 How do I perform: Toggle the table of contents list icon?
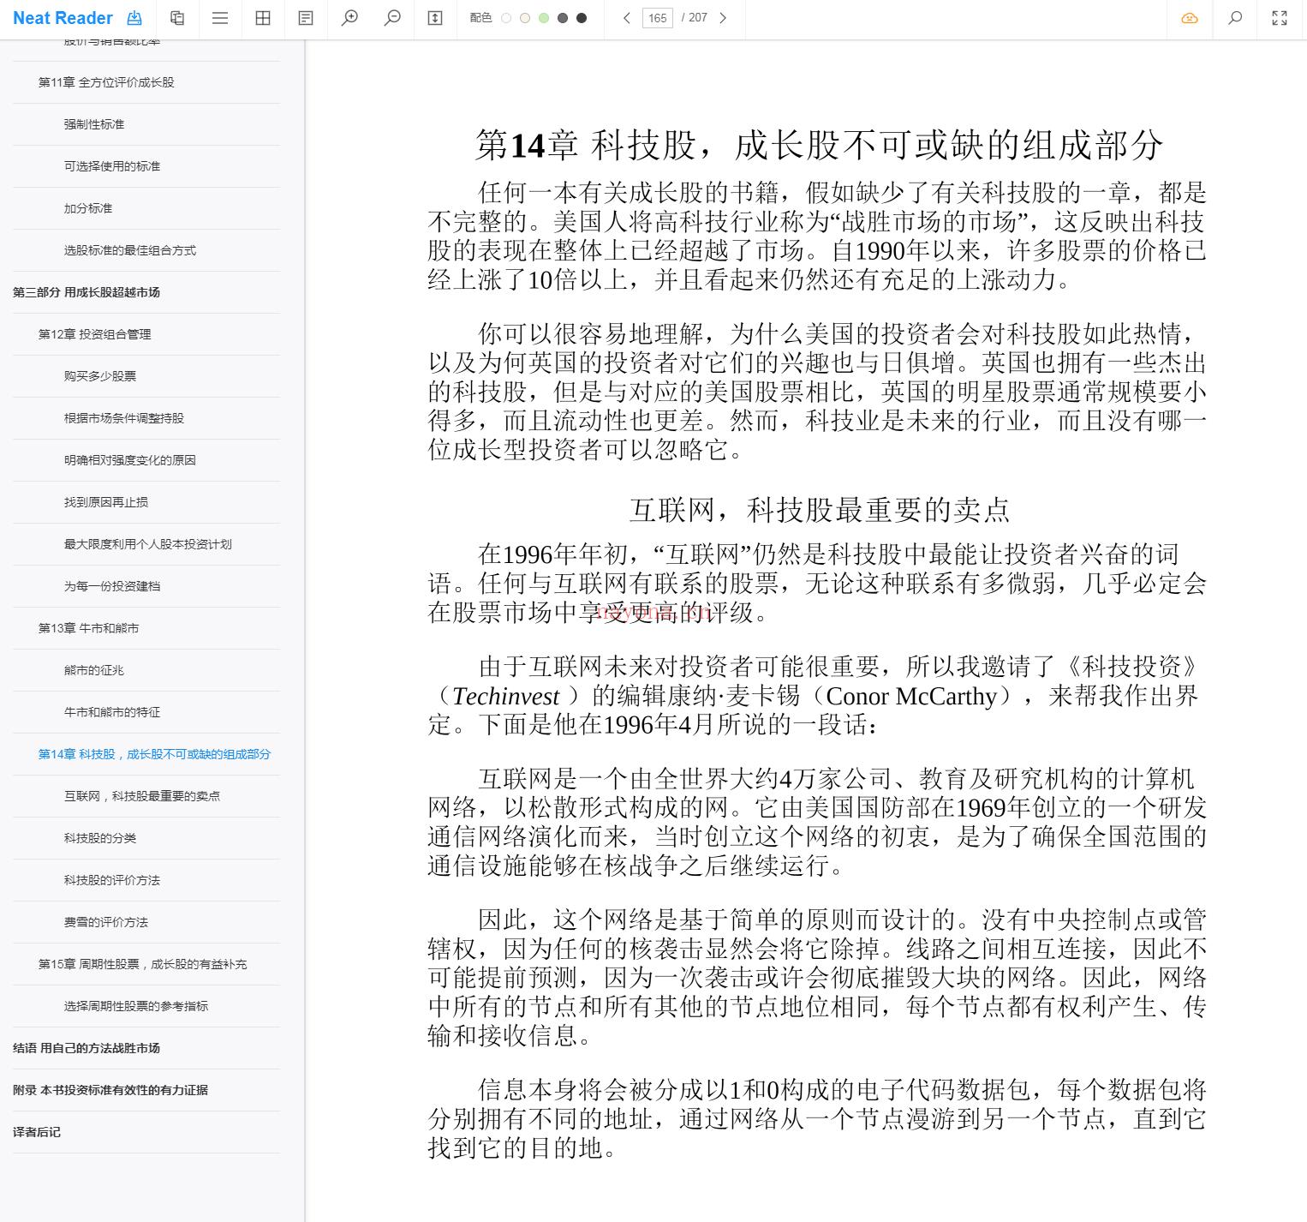tap(220, 18)
